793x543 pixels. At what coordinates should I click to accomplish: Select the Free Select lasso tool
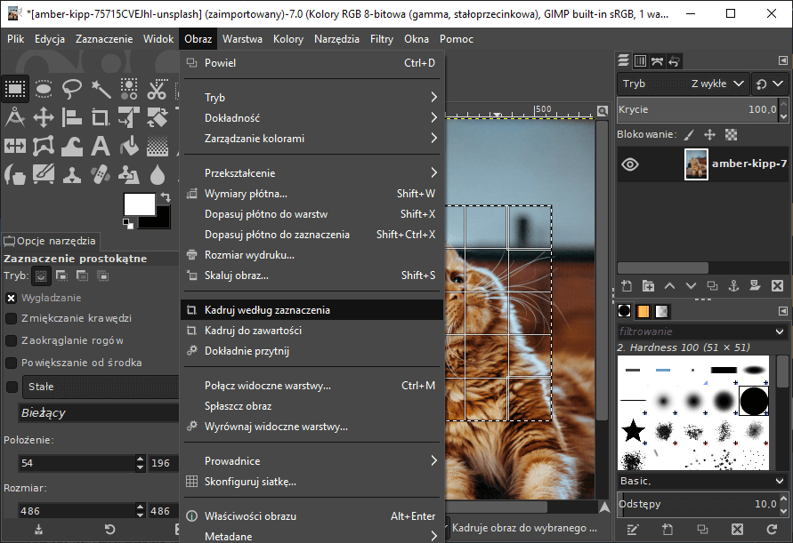72,89
